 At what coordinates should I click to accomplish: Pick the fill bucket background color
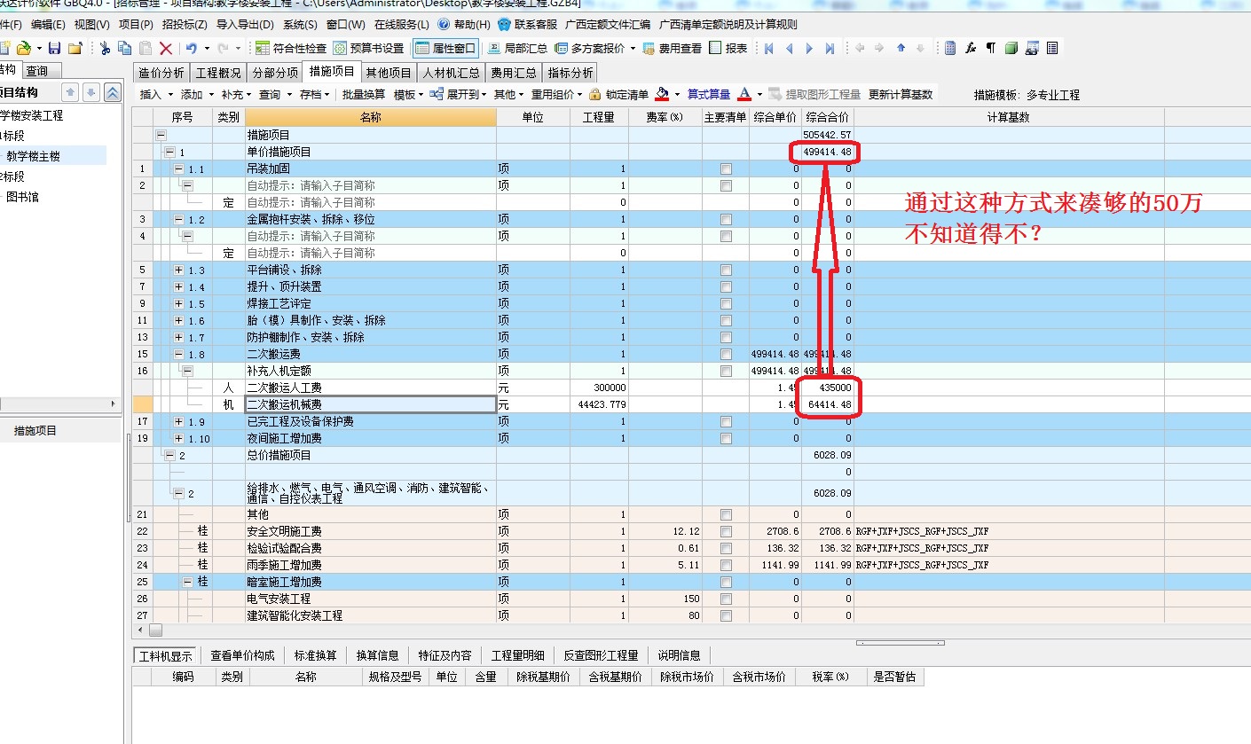click(x=662, y=94)
